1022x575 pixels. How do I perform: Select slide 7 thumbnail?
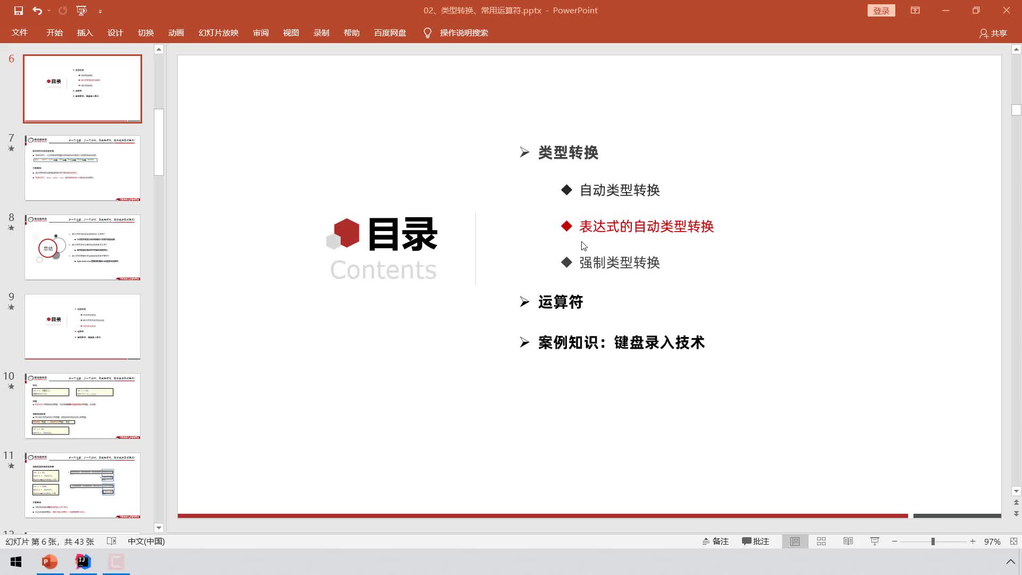point(83,168)
